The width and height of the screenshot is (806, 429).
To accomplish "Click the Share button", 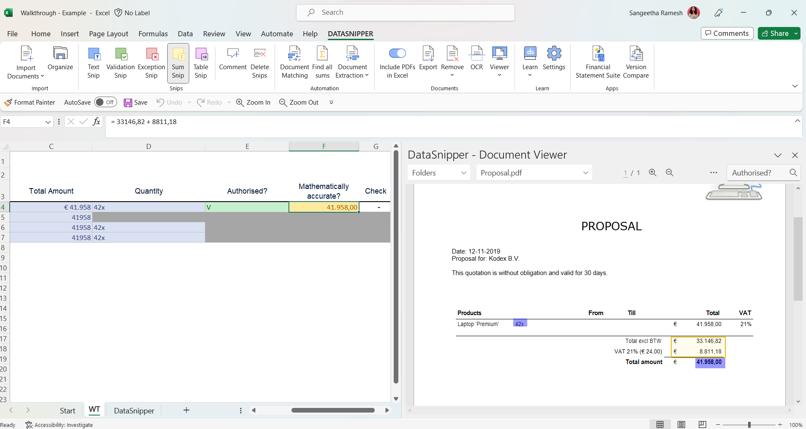I will [779, 33].
